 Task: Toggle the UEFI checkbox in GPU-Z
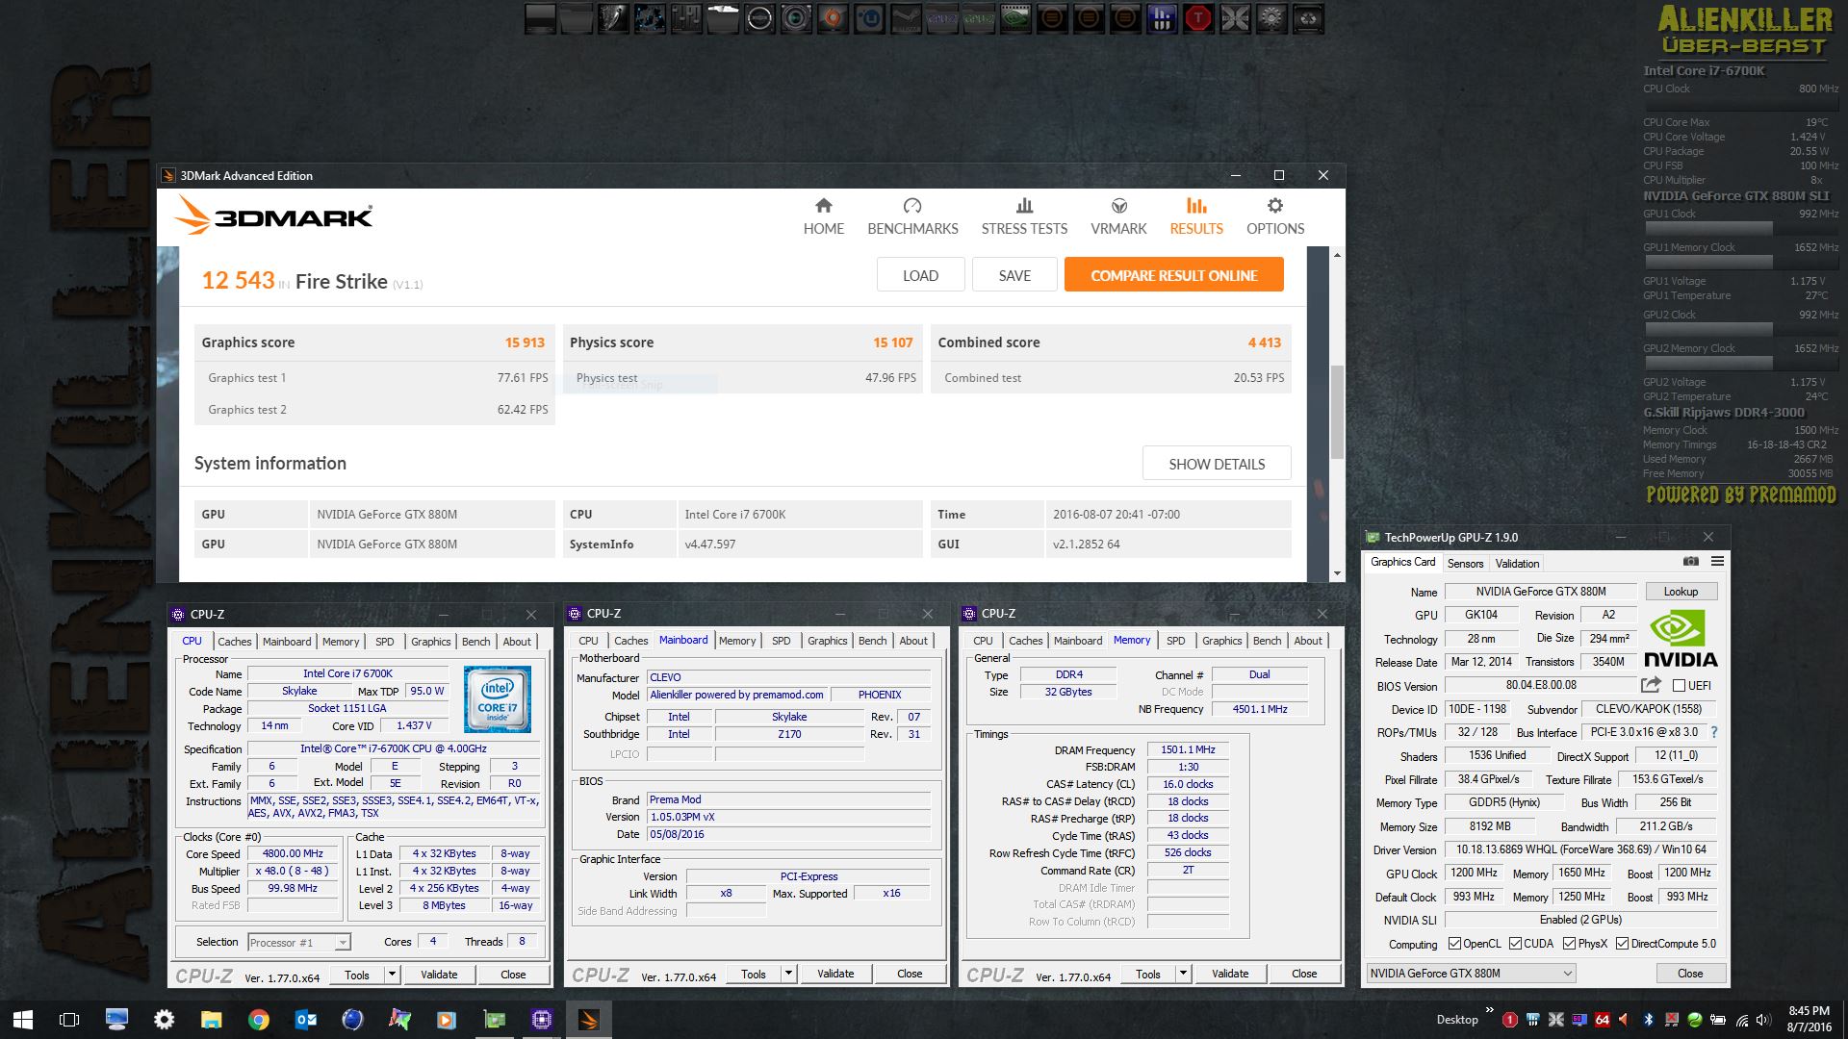pyautogui.click(x=1679, y=686)
